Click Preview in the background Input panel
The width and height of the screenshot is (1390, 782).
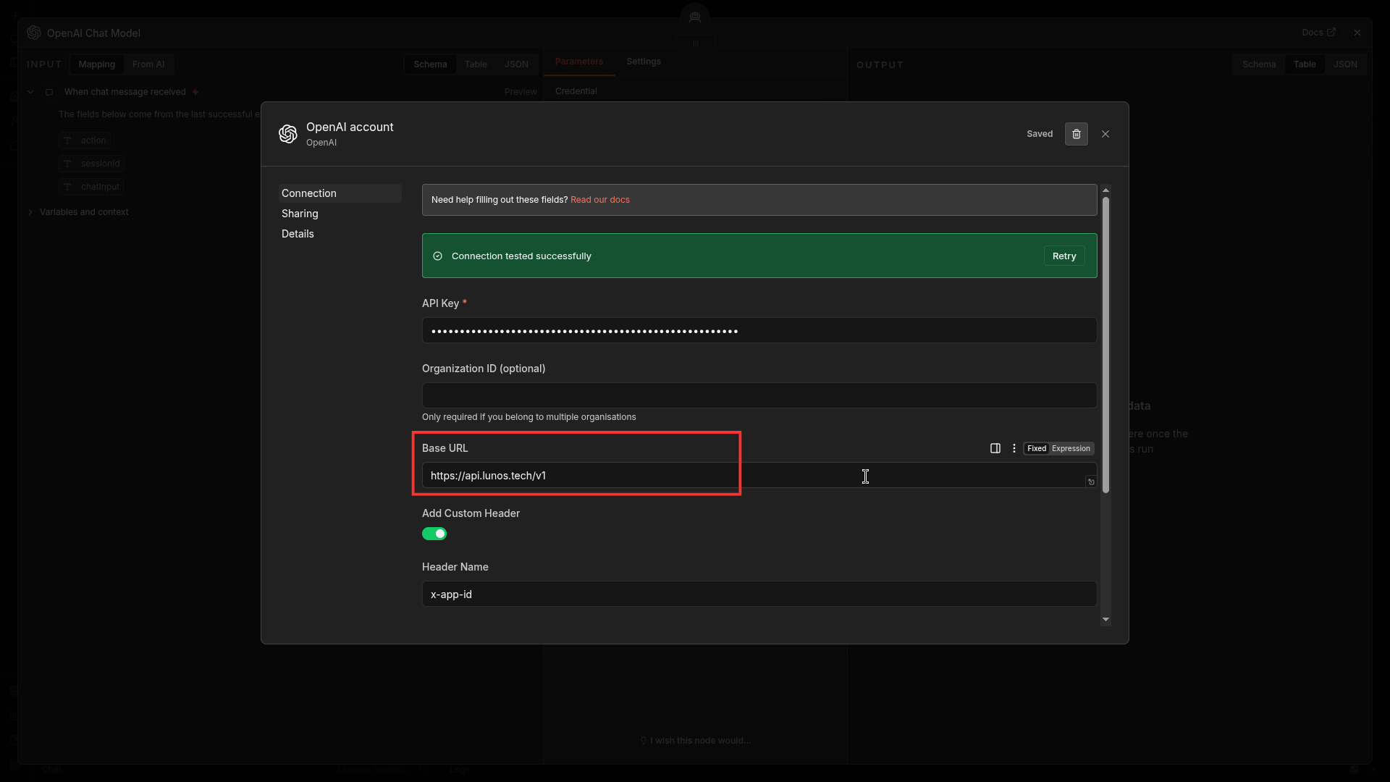pyautogui.click(x=521, y=92)
